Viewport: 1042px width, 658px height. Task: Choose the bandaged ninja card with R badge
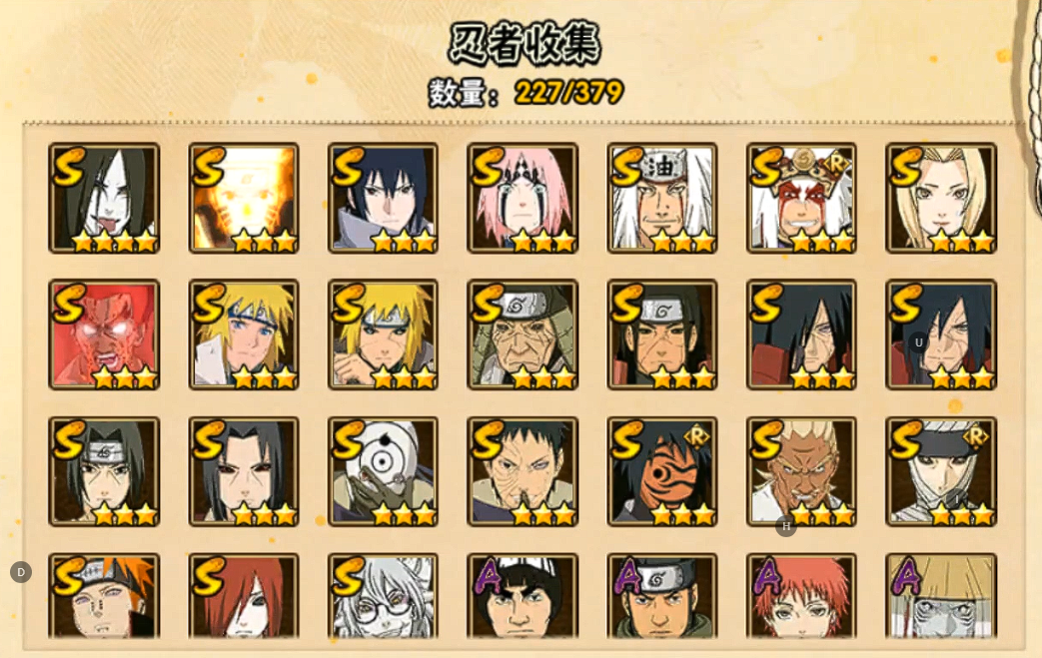click(x=942, y=472)
